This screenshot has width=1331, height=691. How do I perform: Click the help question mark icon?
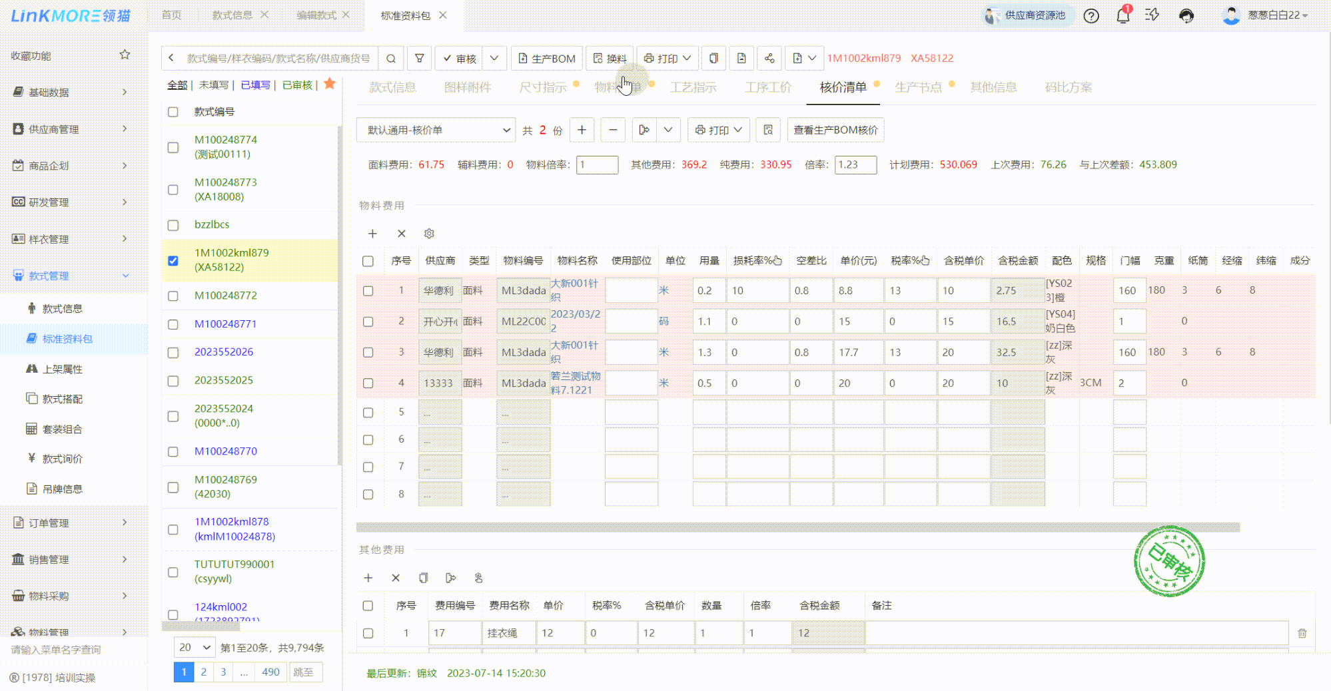(1091, 16)
